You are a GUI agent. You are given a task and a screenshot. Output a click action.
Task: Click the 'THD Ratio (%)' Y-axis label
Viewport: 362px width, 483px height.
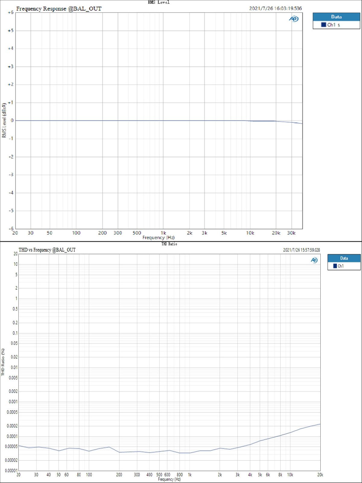coord(3,362)
